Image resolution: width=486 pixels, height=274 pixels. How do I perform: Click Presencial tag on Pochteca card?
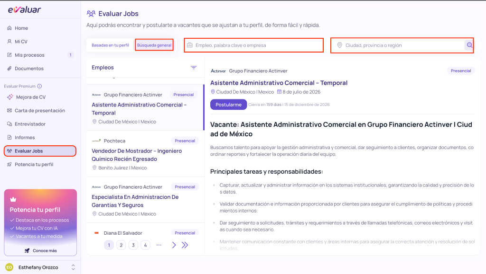pos(185,141)
